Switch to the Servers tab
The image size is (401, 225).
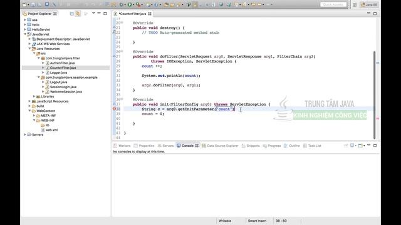(165, 146)
